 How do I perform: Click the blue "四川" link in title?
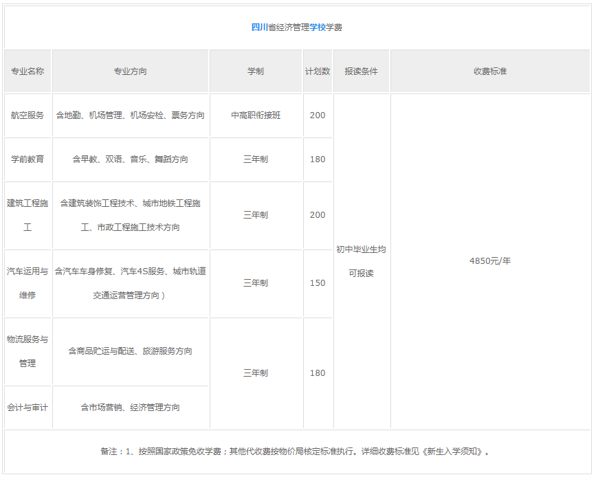259,27
